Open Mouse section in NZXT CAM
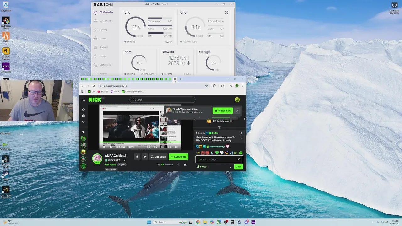 [100, 56]
